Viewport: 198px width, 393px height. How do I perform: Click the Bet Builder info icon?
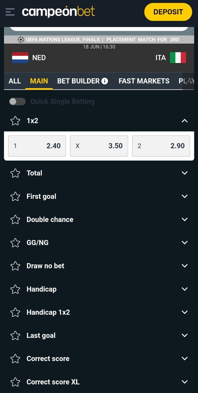coord(105,81)
